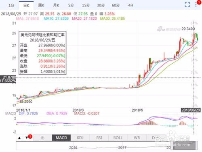Viewport: 202px width, 152px height.
Task: Select the RSI indicator button
Action: 99,137
